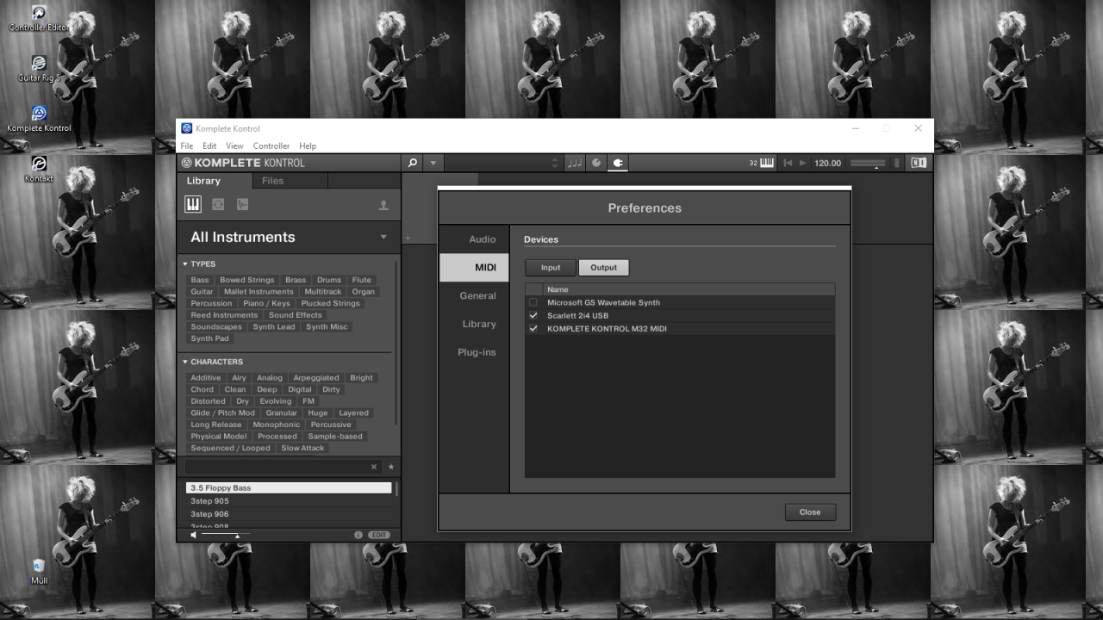Click the Perform panel dial icon
Screen dimensions: 1103x620
coord(596,163)
